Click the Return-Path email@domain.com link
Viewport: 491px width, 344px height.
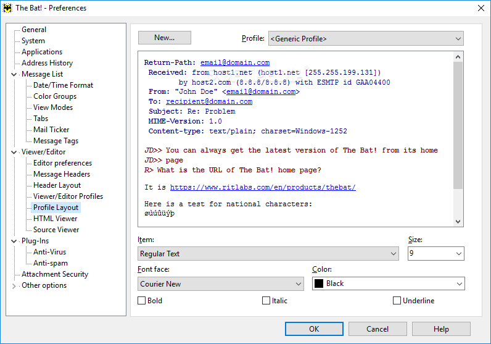[x=235, y=62]
